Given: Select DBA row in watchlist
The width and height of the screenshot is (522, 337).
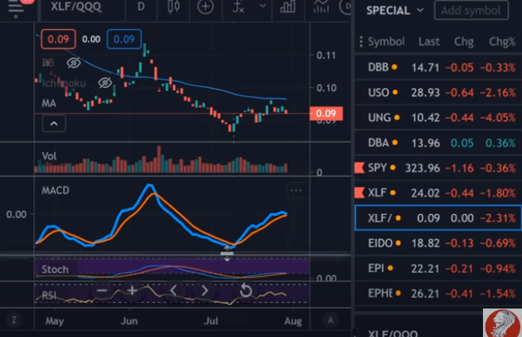Looking at the screenshot, I should pos(438,142).
